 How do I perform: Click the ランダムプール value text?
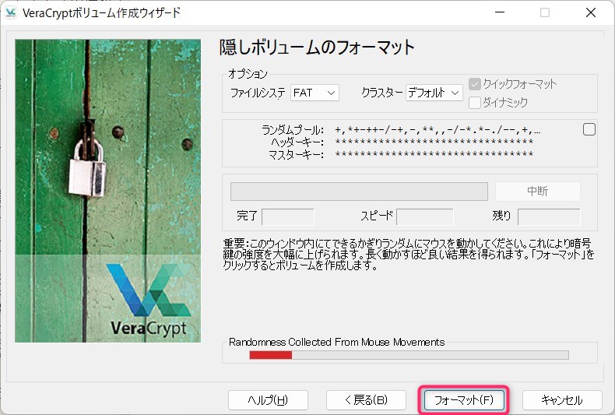(x=438, y=130)
